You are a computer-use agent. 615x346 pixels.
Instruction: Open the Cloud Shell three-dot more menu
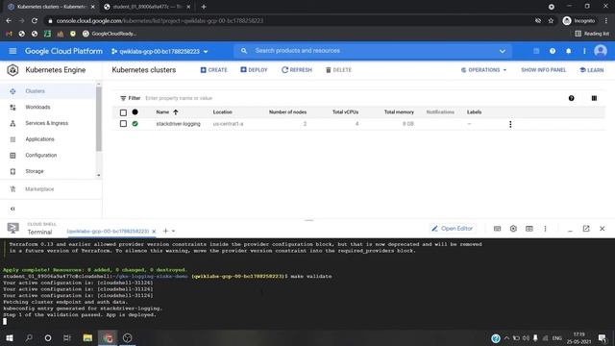(545, 229)
